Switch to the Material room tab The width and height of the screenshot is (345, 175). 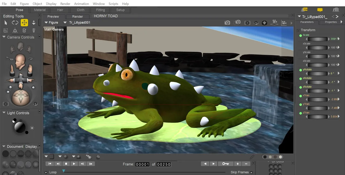[40, 10]
